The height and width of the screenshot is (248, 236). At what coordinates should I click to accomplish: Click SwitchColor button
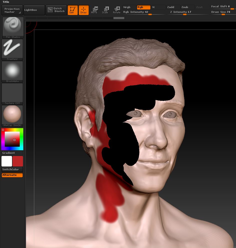point(12,170)
